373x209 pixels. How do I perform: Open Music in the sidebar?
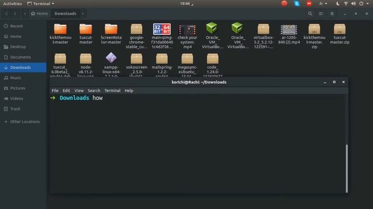coord(23,78)
